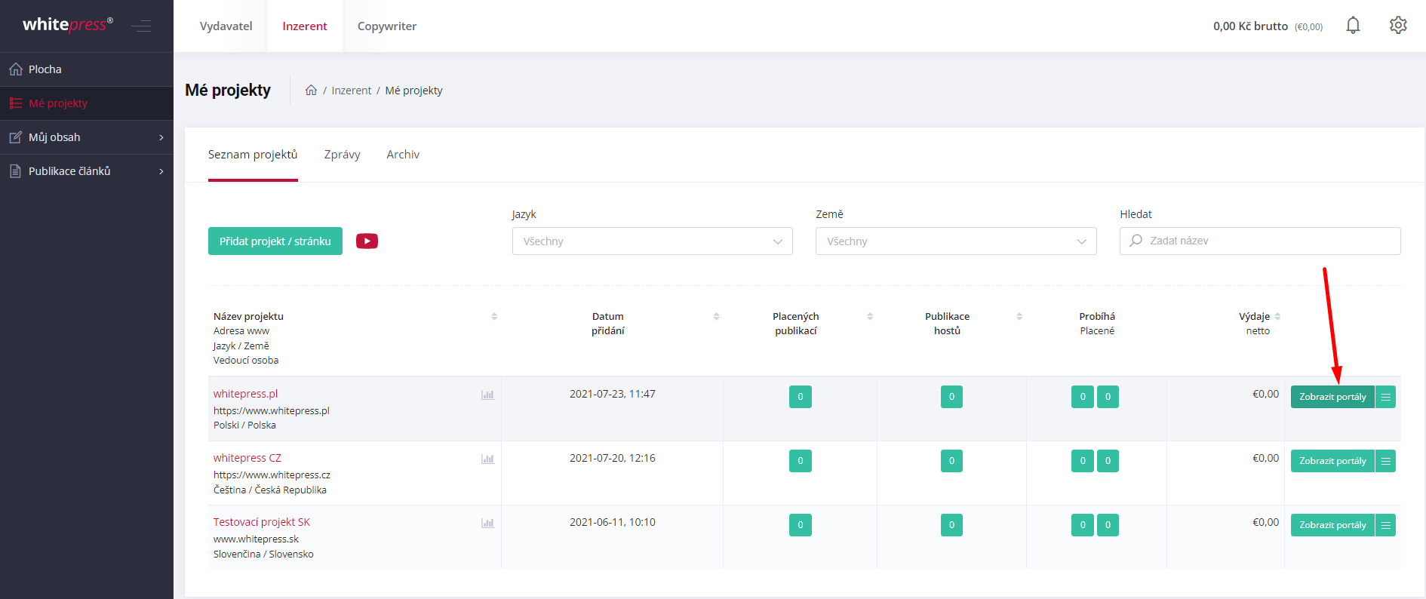The height and width of the screenshot is (599, 1426).
Task: Select the Archiv tab
Action: [403, 155]
